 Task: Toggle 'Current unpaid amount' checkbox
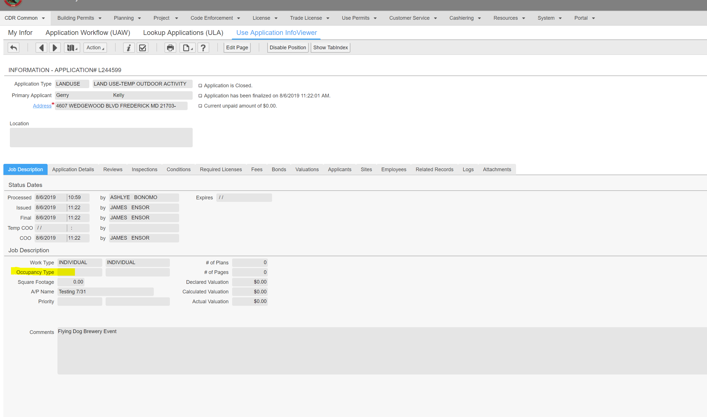200,106
